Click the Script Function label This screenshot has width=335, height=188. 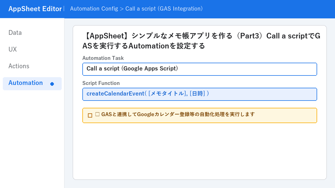pyautogui.click(x=101, y=83)
